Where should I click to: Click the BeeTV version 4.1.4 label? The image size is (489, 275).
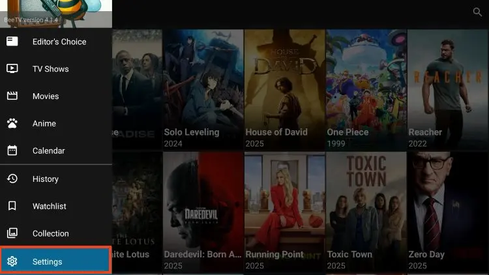(31, 20)
